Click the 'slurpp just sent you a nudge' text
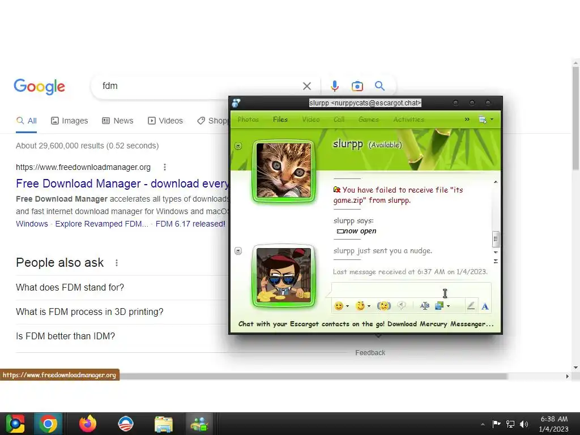The height and width of the screenshot is (435, 580). tap(382, 251)
